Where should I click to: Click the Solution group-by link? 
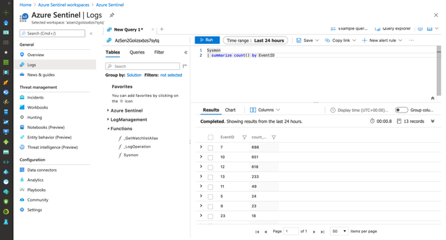point(134,75)
